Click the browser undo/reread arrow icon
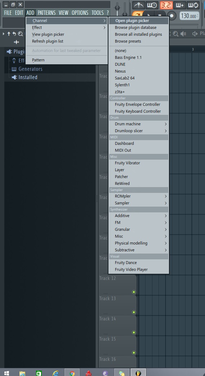The width and height of the screenshot is (205, 376). (x=14, y=34)
